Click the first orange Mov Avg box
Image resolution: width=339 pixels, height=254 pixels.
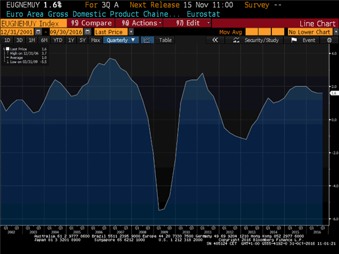251,32
